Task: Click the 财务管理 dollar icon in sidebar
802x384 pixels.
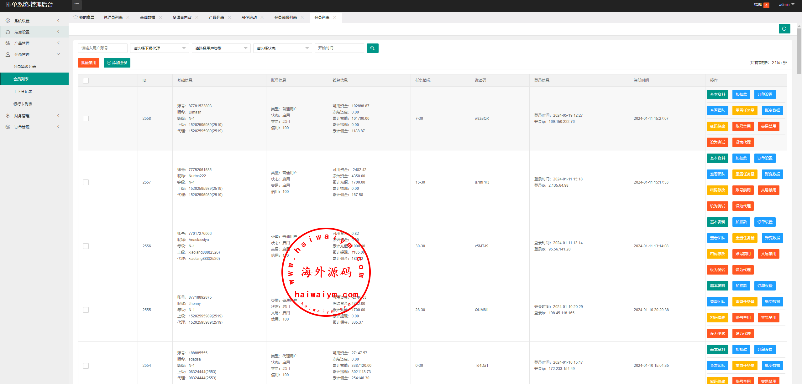Action: (x=8, y=116)
